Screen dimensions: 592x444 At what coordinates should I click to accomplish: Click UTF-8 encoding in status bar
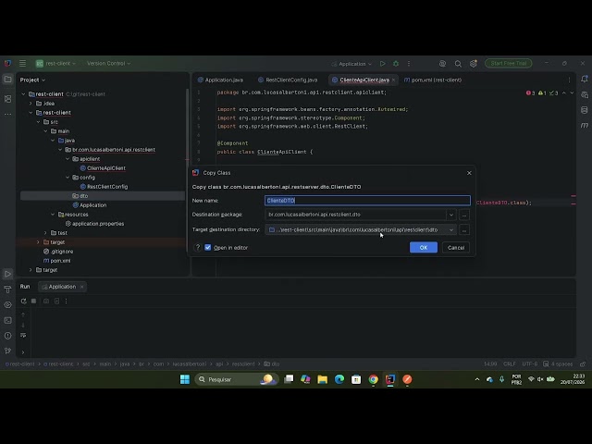coord(529,364)
